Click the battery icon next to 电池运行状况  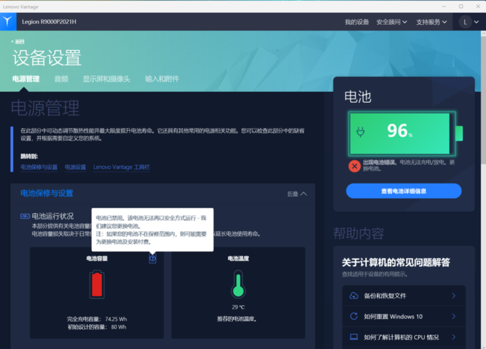[x=25, y=216]
